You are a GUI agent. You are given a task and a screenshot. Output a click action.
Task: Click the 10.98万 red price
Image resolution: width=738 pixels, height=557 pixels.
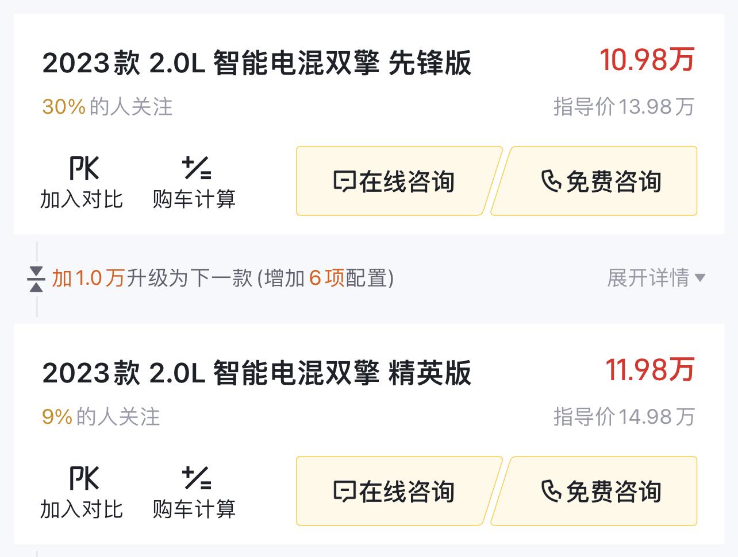[x=647, y=60]
